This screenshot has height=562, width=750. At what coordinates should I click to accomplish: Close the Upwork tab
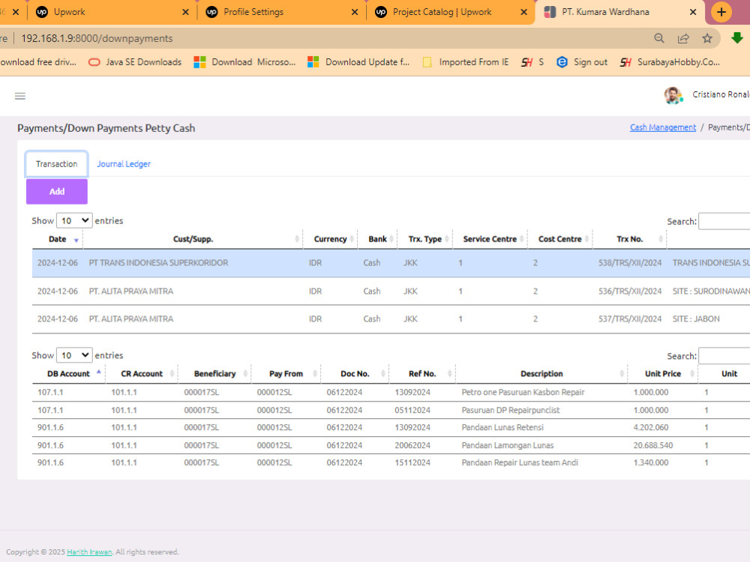(185, 12)
